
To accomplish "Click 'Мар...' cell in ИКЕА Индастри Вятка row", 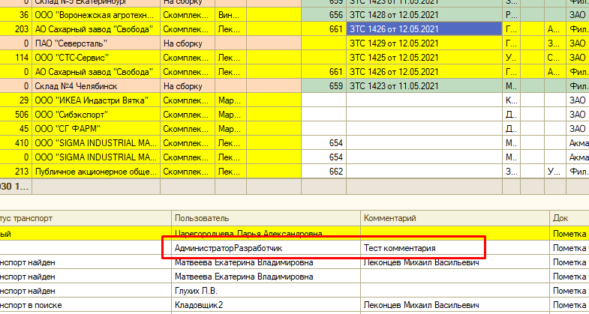I will pos(230,100).
